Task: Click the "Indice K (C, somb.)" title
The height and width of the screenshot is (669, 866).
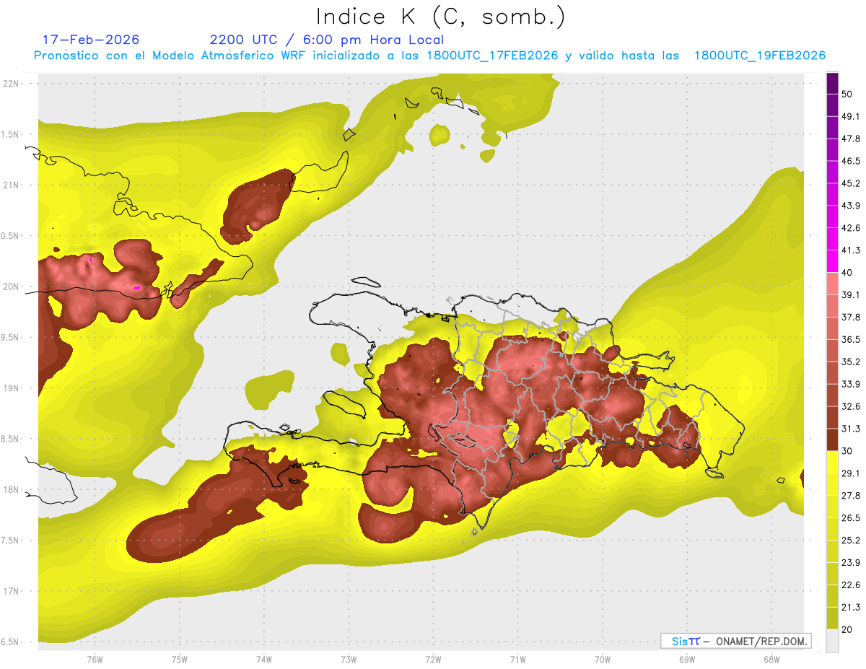Action: [441, 16]
